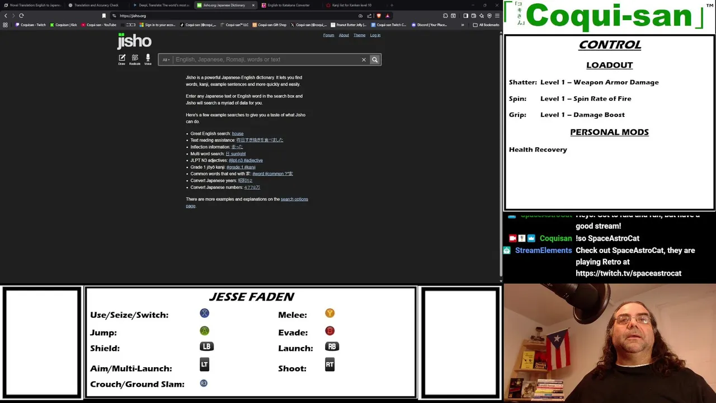716x403 pixels.
Task: Clear the Jisho search field
Action: click(x=364, y=59)
